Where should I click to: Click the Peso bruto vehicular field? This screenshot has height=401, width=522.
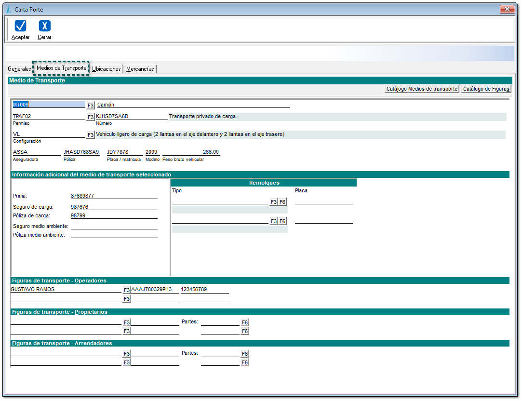pyautogui.click(x=191, y=152)
